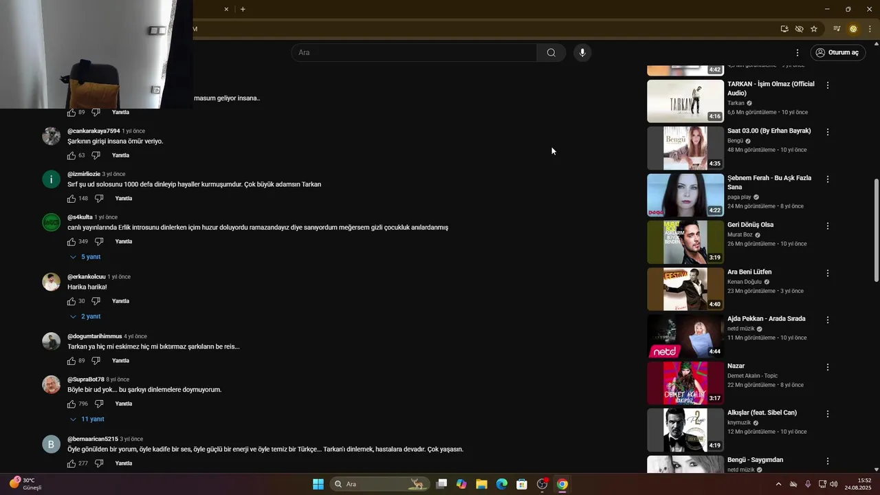880x495 pixels.
Task: Reply to @cankarakaya7594 with Yanıtla
Action: click(121, 155)
